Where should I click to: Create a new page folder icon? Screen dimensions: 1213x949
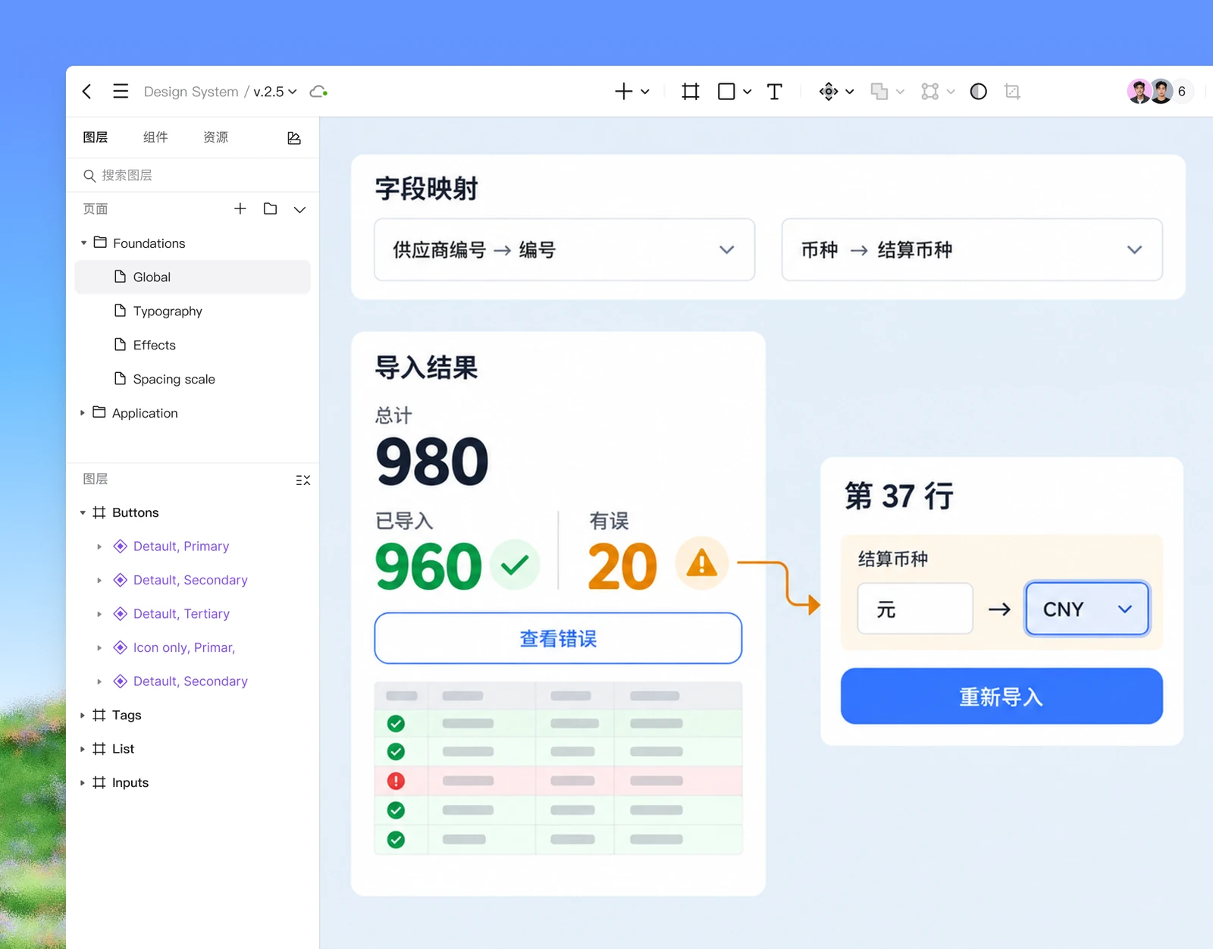270,208
